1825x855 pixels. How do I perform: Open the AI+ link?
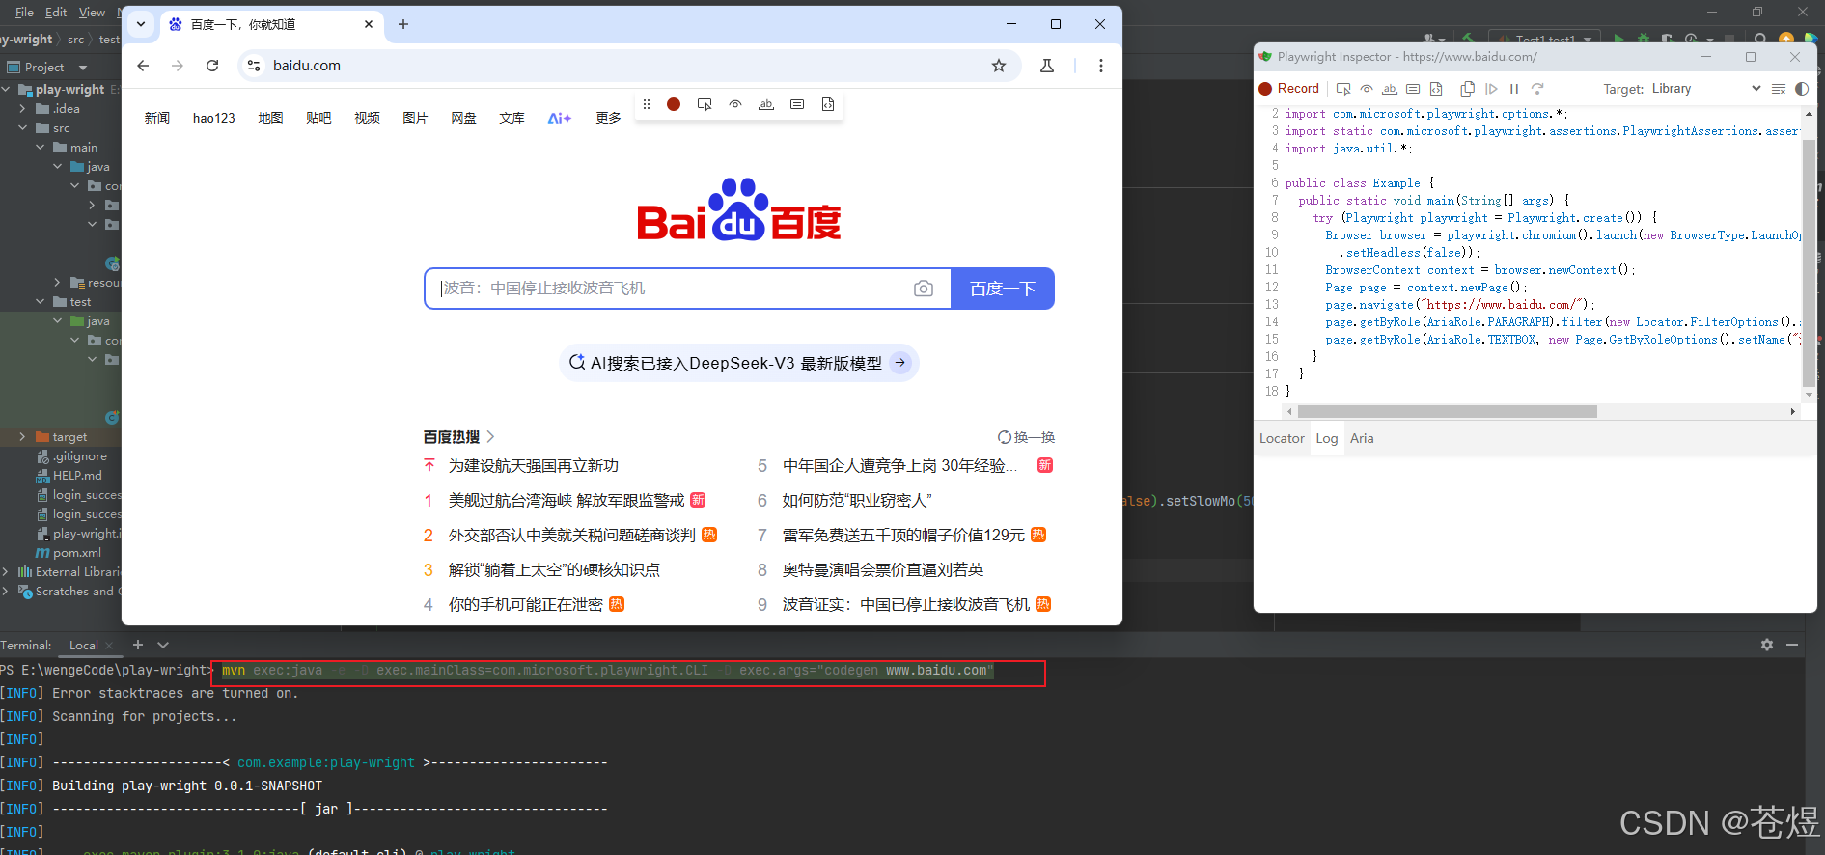coord(560,118)
